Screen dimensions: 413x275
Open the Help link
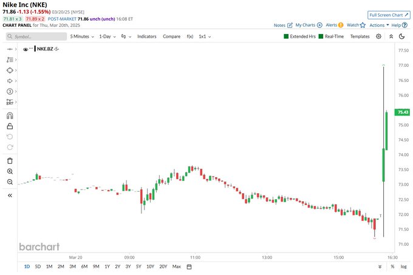coord(399,25)
